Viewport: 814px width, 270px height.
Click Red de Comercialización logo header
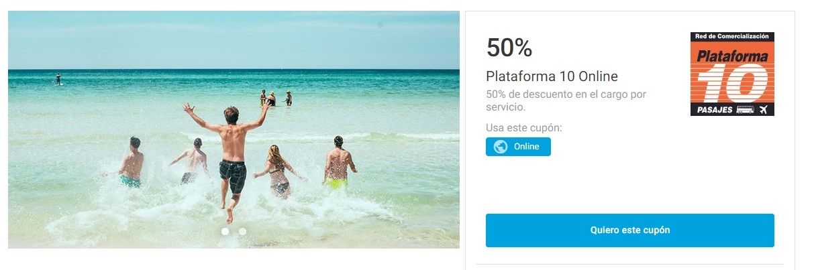coord(732,37)
